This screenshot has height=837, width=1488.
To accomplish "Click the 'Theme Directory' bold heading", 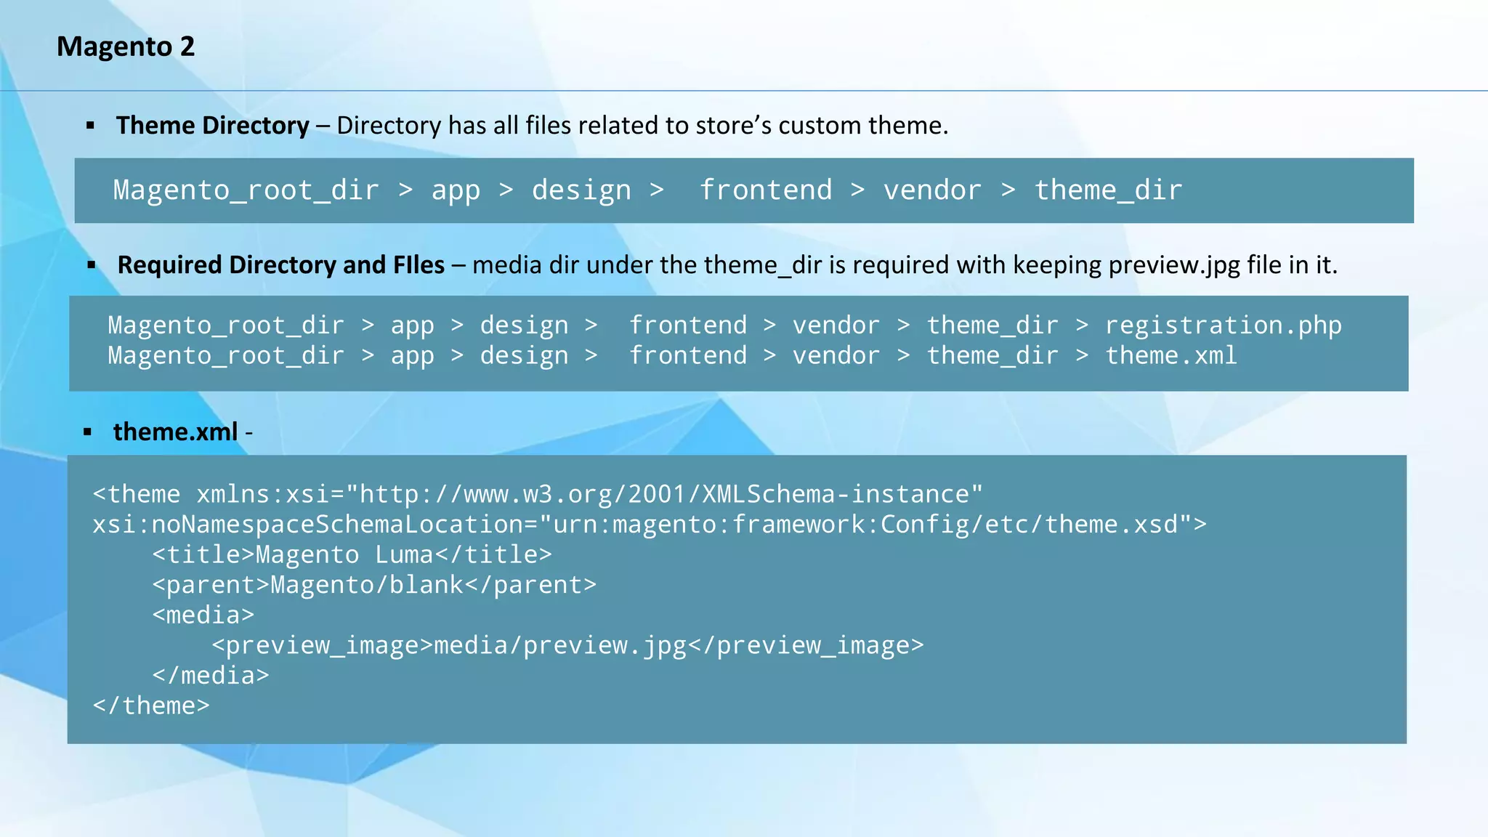I will tap(213, 126).
